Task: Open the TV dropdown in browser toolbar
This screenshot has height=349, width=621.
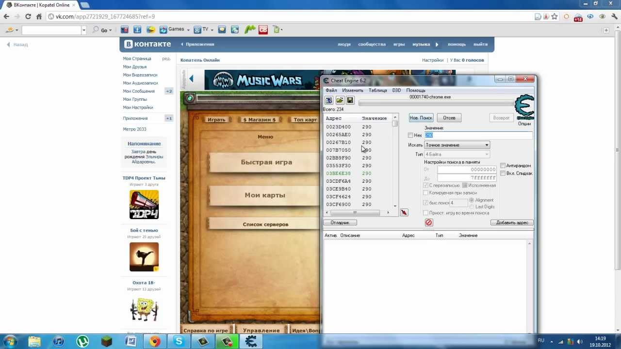Action: [212, 30]
